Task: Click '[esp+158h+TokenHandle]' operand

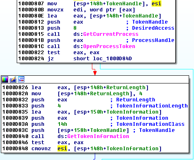Action: 93,130
